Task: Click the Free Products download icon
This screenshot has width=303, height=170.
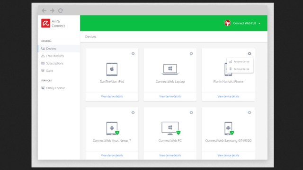Action: pyautogui.click(x=43, y=56)
